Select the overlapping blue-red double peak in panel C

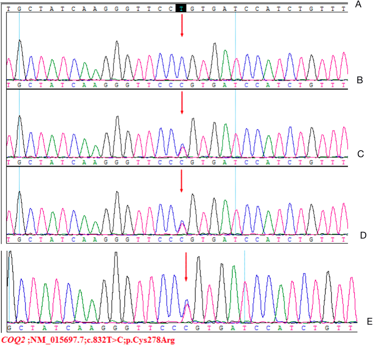tap(183, 151)
